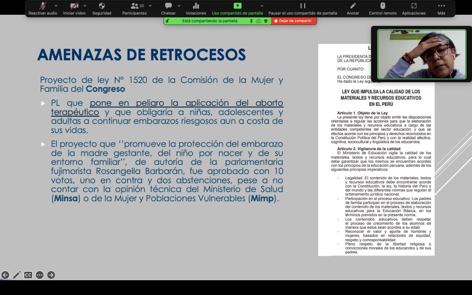Open the Más menu
This screenshot has height=295, width=472.
pos(441,8)
